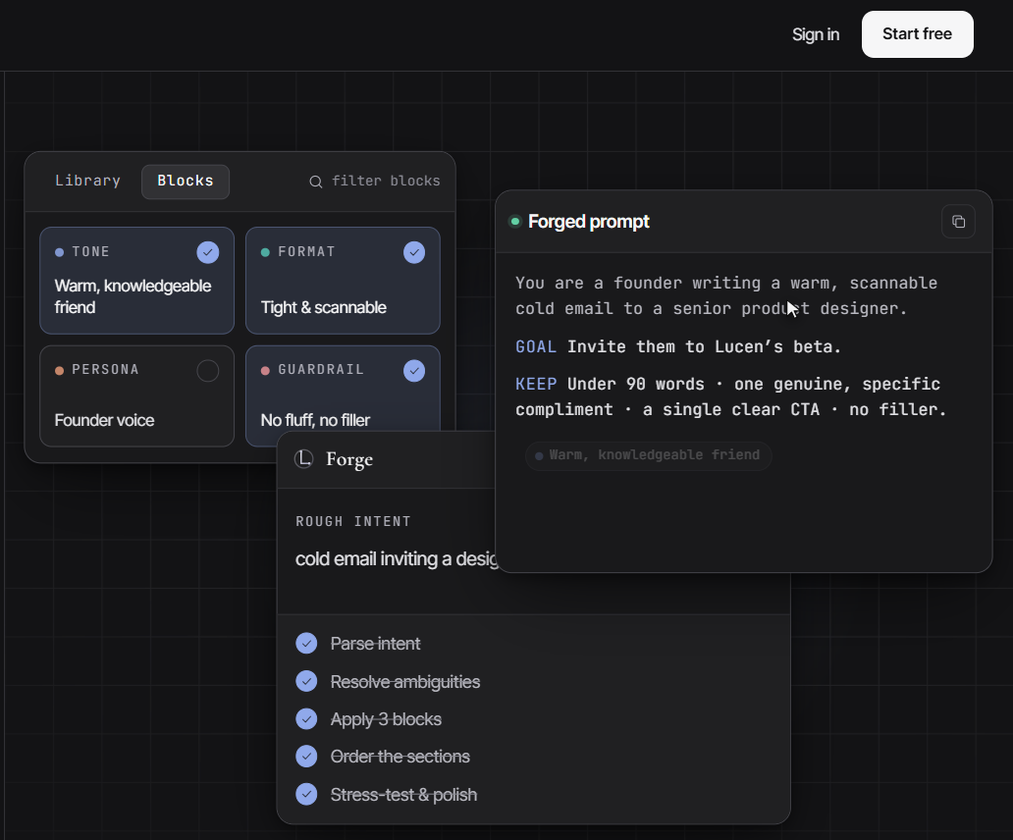This screenshot has height=840, width=1013.
Task: Click the 'Forged prompt' panel title
Action: click(x=589, y=222)
